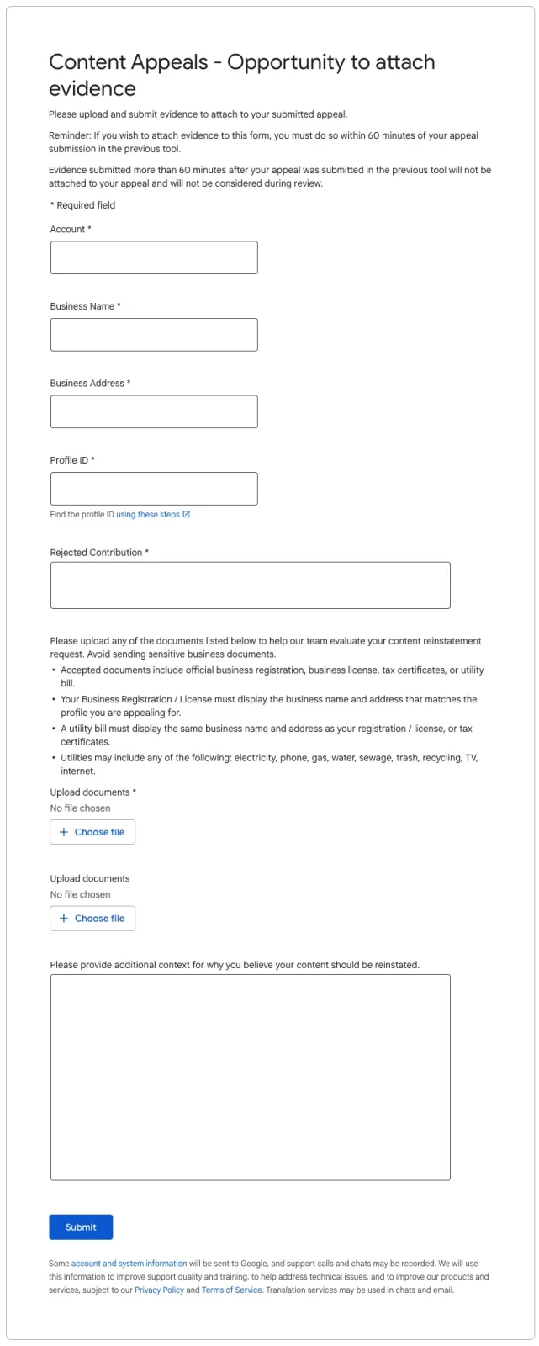This screenshot has width=539, height=1346.
Task: Click the Rejected Contribution text box
Action: (x=250, y=584)
